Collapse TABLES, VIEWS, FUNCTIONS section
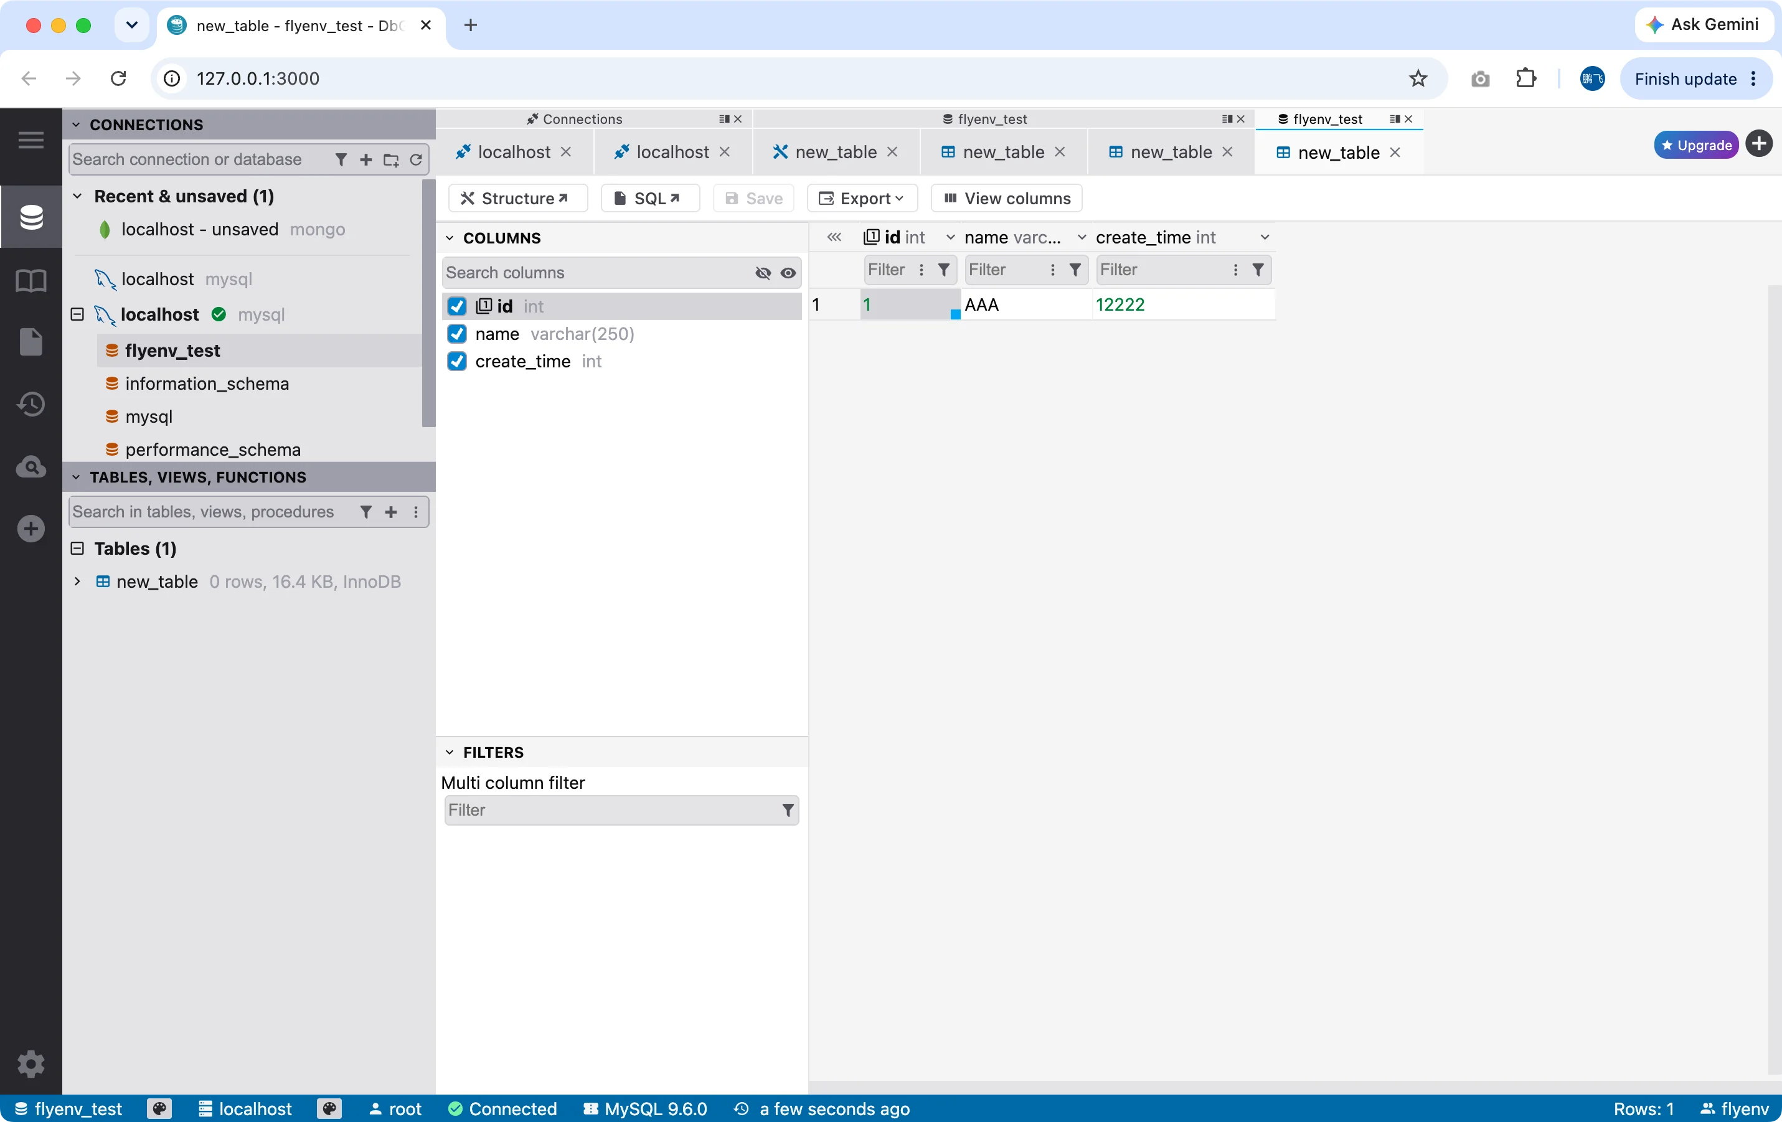This screenshot has width=1782, height=1122. [75, 478]
